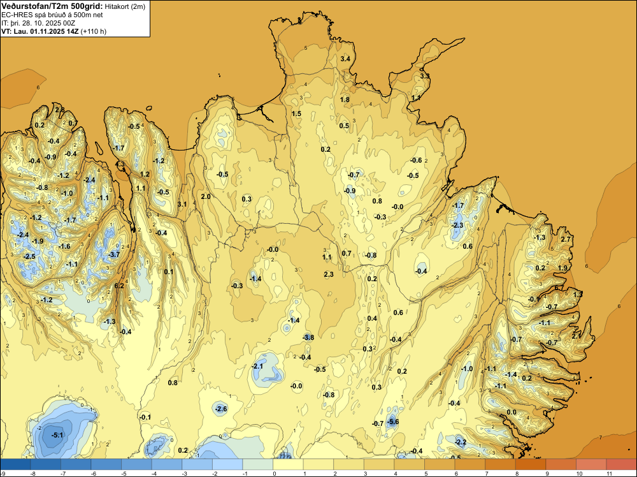Select the '(+110 h)' forecast offset text

tap(94, 31)
